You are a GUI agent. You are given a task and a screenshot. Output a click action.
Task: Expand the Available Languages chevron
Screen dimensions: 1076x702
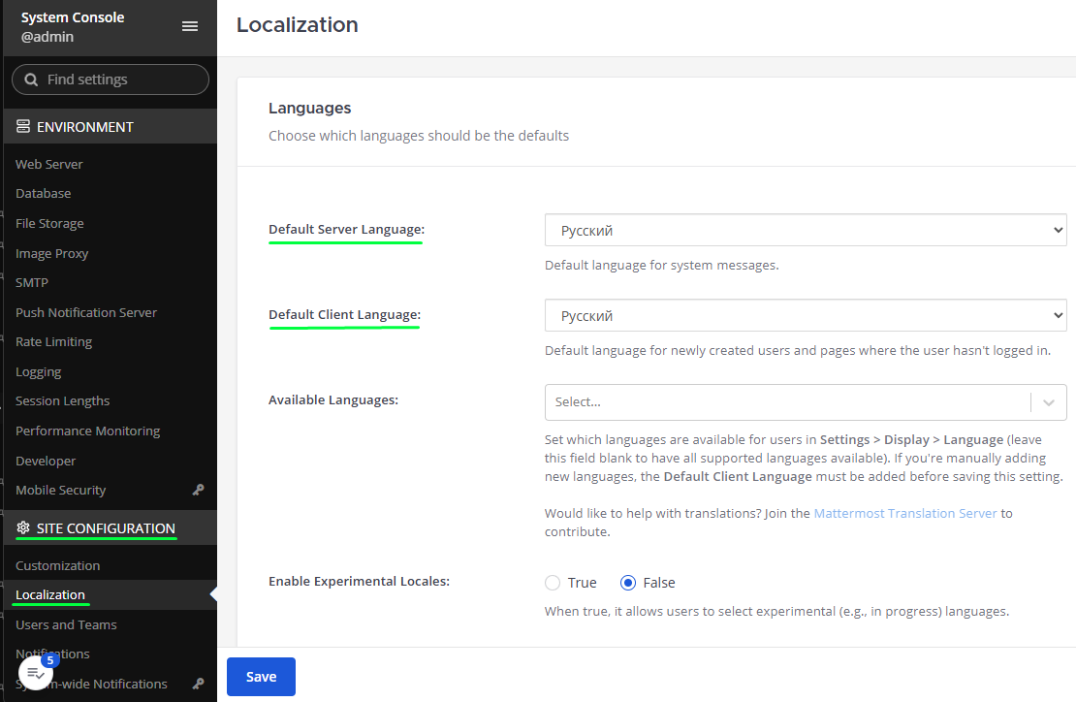tap(1049, 402)
